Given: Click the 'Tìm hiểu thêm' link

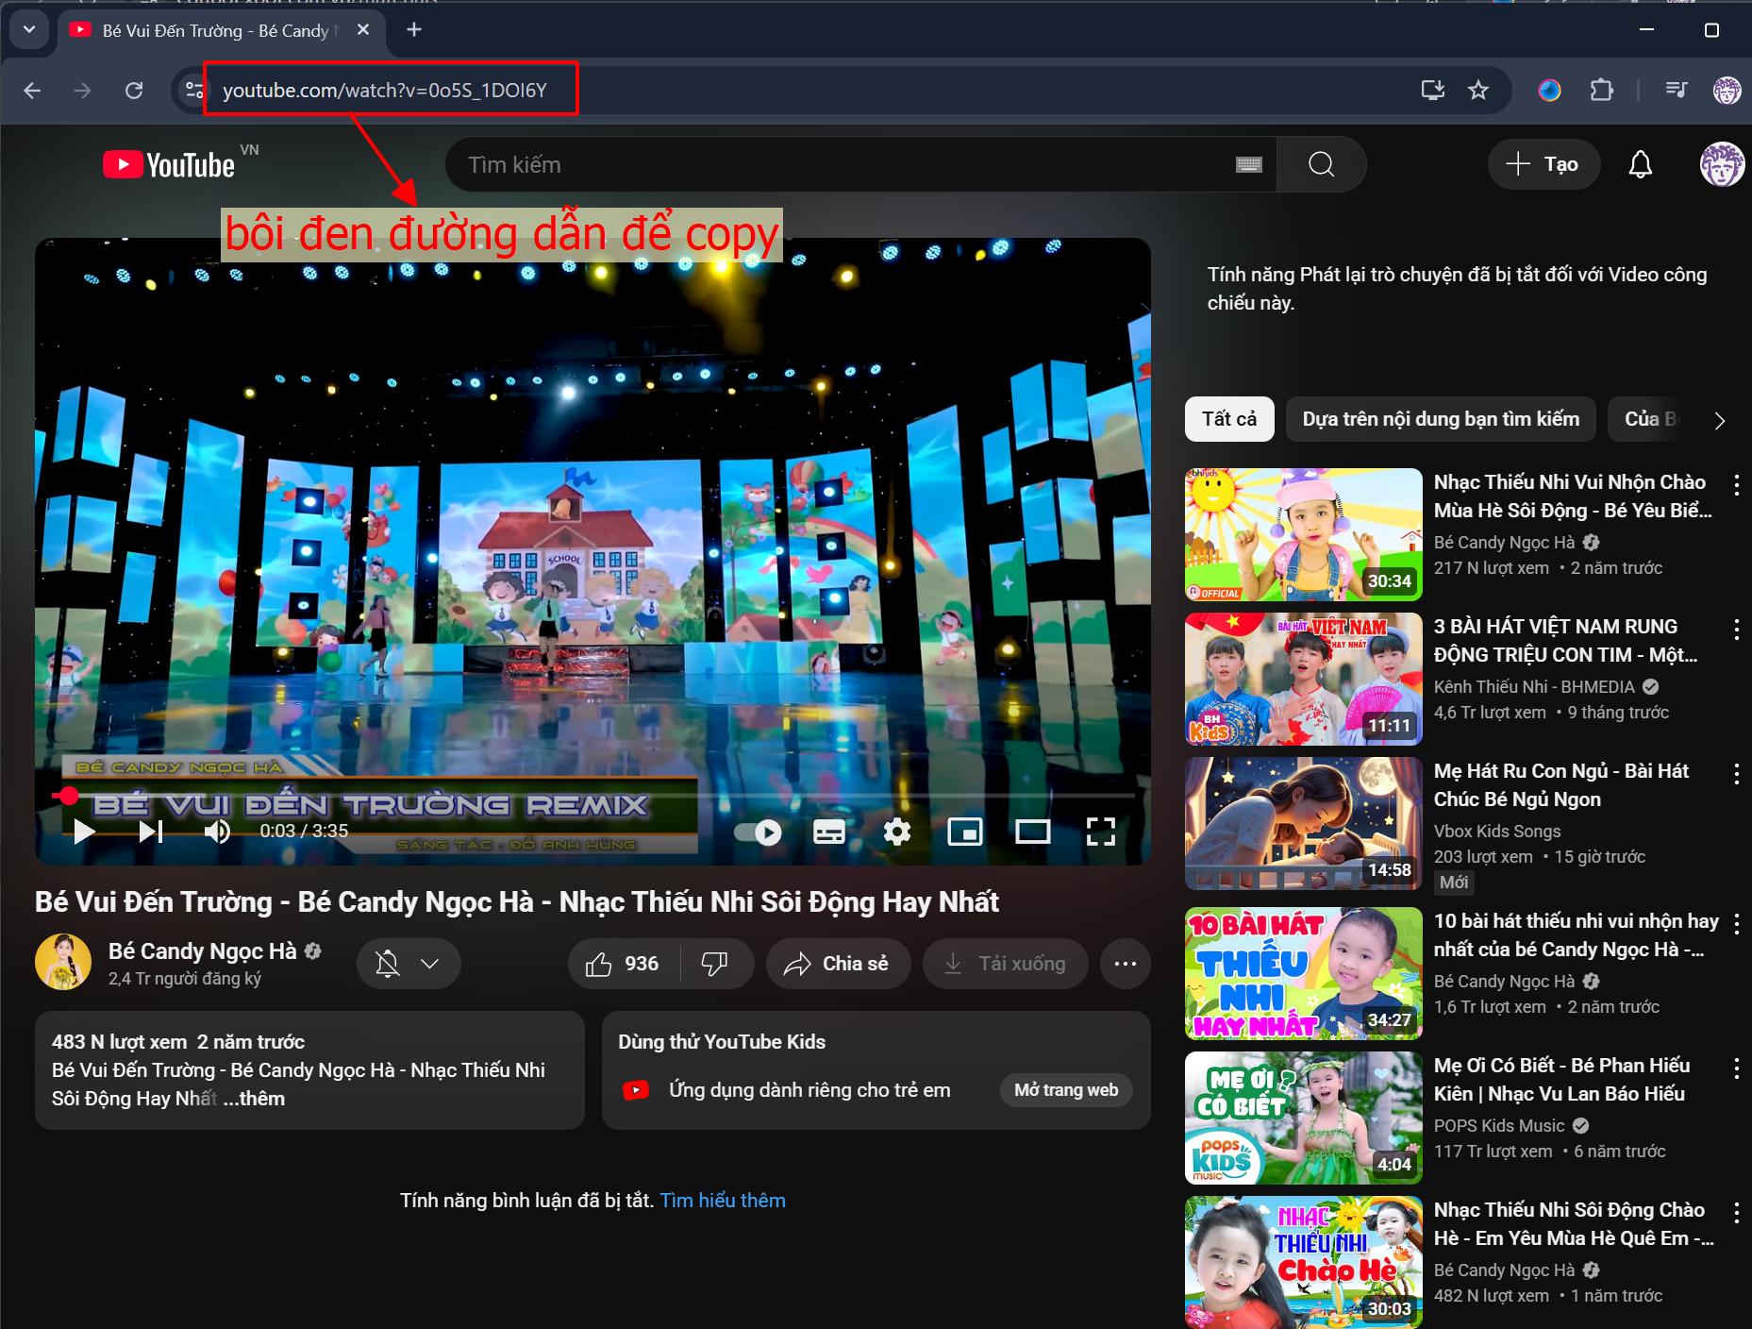Looking at the screenshot, I should click(x=723, y=1201).
